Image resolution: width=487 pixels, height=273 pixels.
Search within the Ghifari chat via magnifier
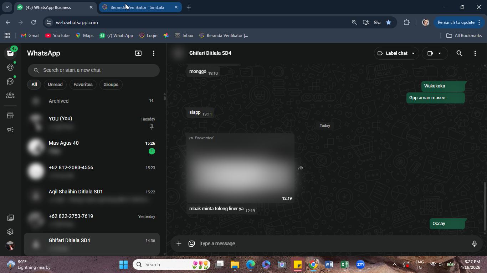point(459,53)
